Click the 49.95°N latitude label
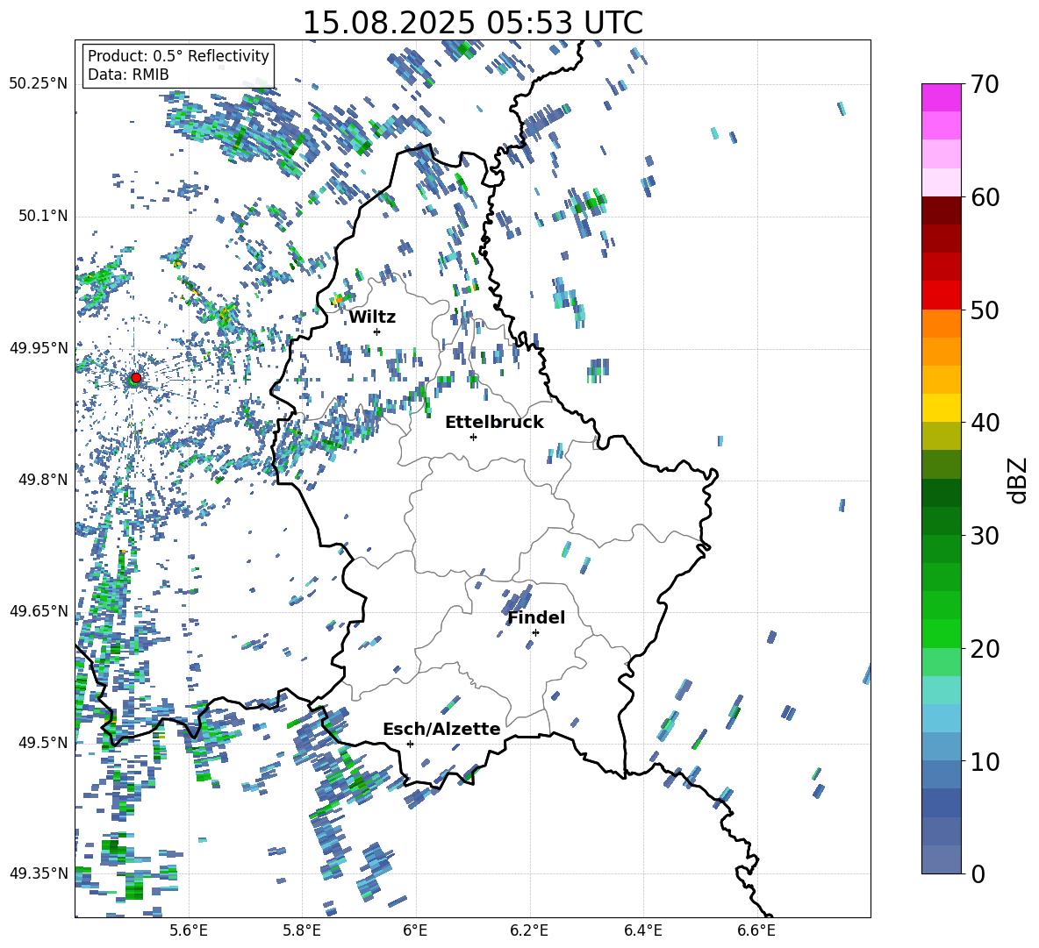Image resolution: width=1039 pixels, height=948 pixels. point(38,347)
